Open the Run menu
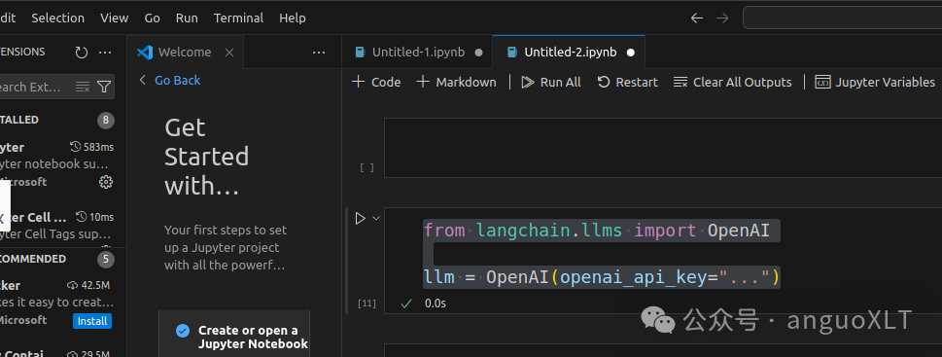Screen dimensions: 942x357 (187, 18)
